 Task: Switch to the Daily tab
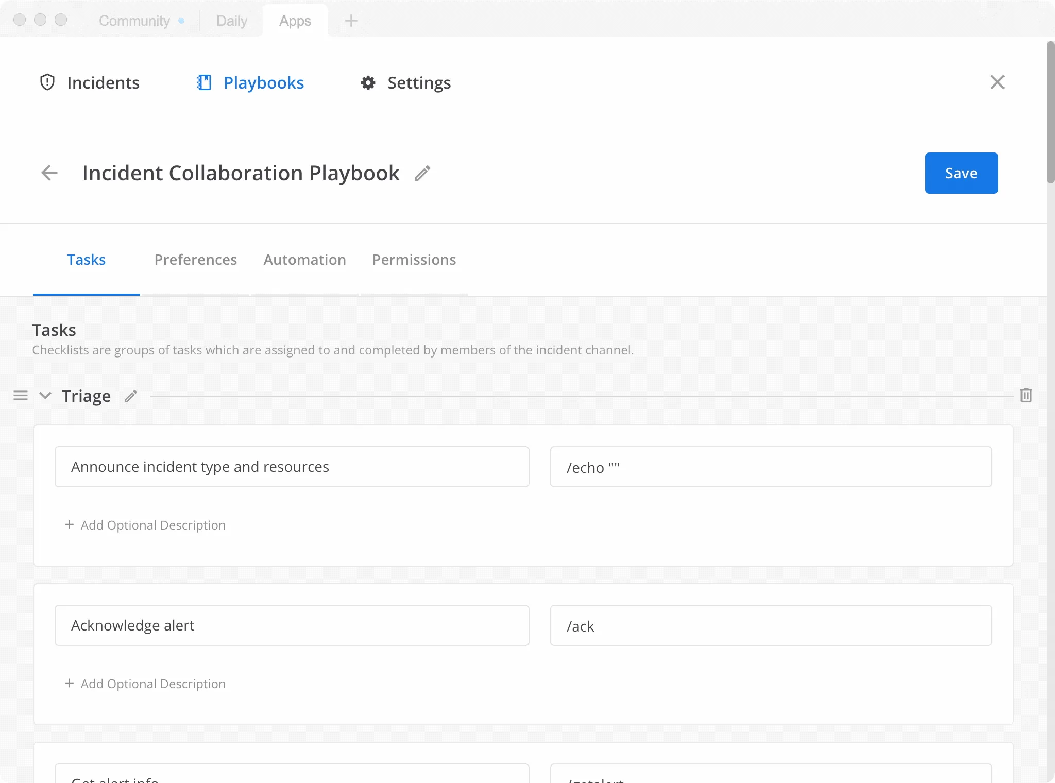(x=232, y=21)
